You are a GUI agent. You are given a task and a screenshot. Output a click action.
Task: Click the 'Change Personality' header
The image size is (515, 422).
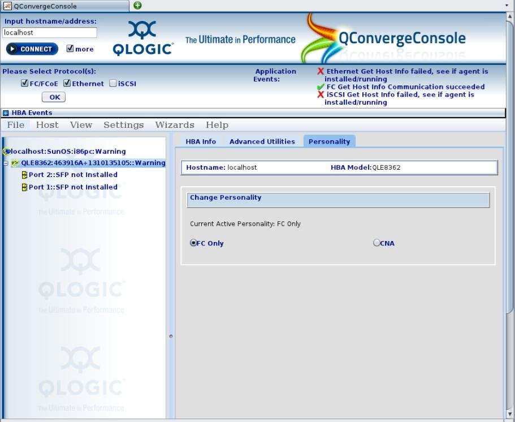338,200
